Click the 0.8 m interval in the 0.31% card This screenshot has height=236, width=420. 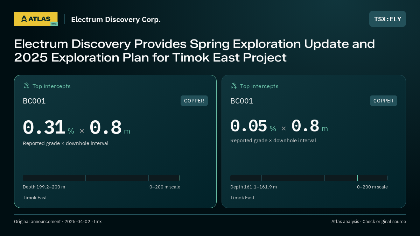tap(110, 128)
